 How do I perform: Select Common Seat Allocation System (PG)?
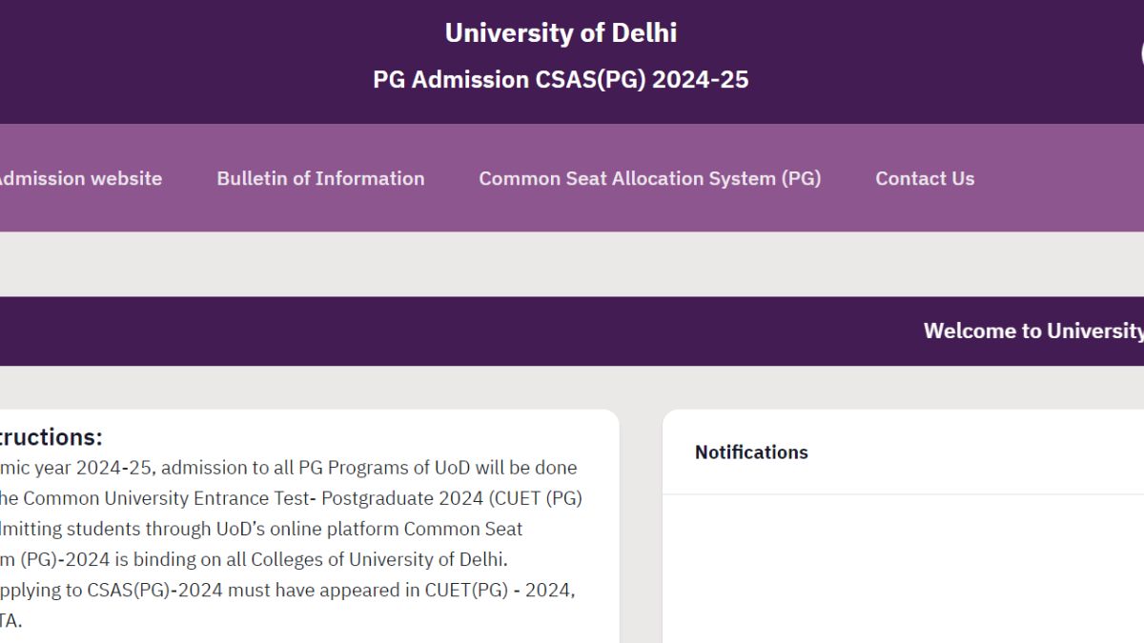pos(649,178)
